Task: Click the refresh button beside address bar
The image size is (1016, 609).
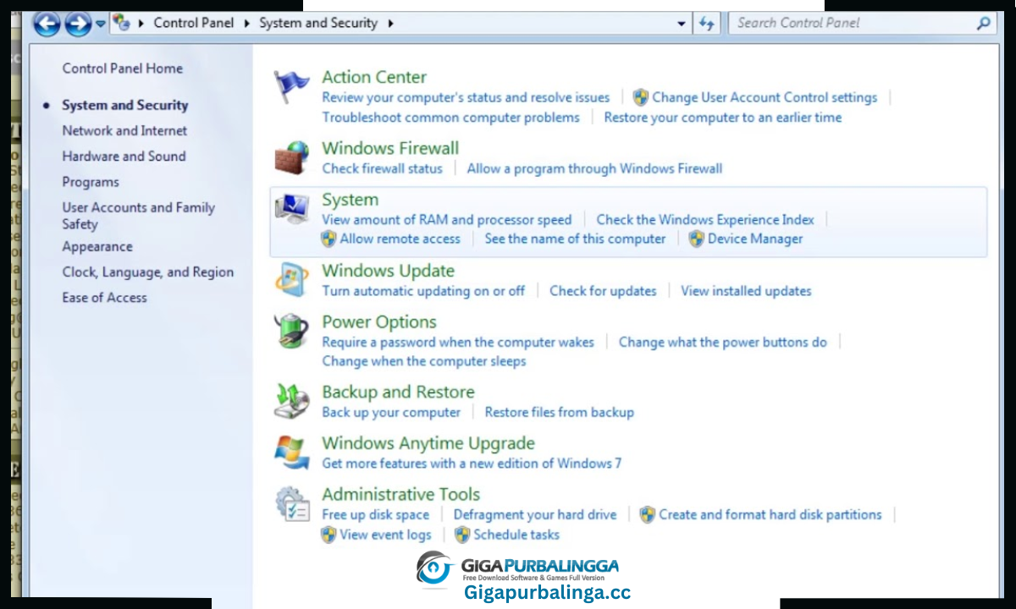Action: point(706,24)
